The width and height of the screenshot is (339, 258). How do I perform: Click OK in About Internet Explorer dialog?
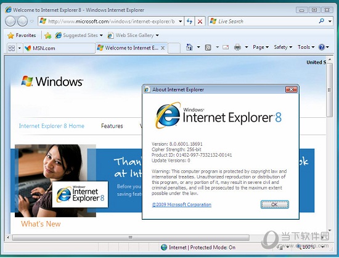(x=274, y=204)
